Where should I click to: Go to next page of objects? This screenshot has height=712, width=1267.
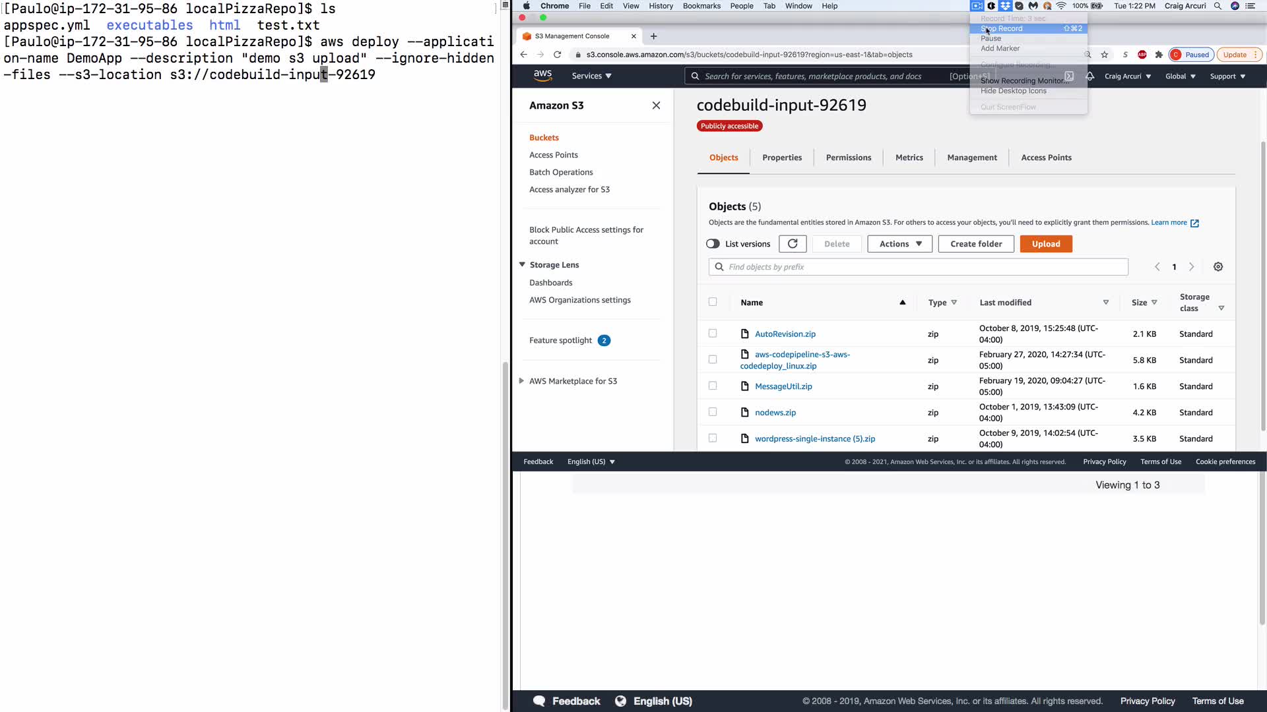tap(1192, 267)
